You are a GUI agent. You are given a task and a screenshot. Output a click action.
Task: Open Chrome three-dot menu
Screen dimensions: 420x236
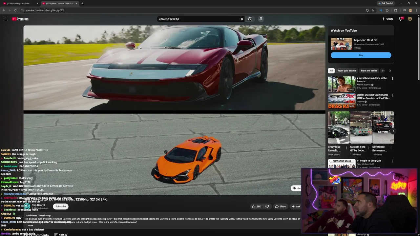[x=416, y=10]
